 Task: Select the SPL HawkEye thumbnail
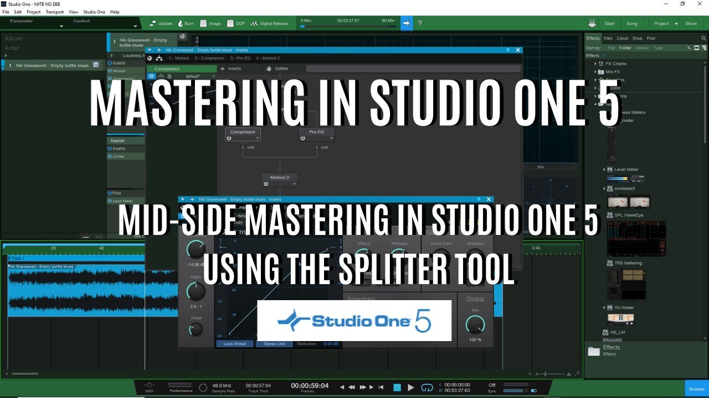pos(636,239)
